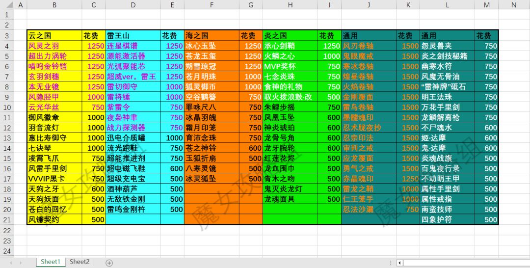Viewport: 530px width, 268px height.
Task: Click the 花费 header in column M
Action: point(486,35)
